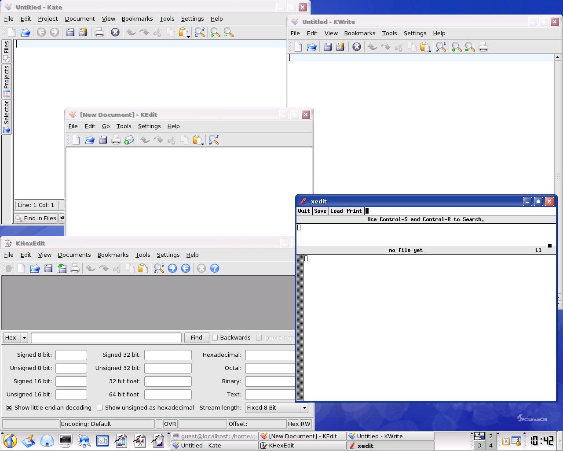Click the Find button in KHexEdit search bar

click(x=197, y=338)
